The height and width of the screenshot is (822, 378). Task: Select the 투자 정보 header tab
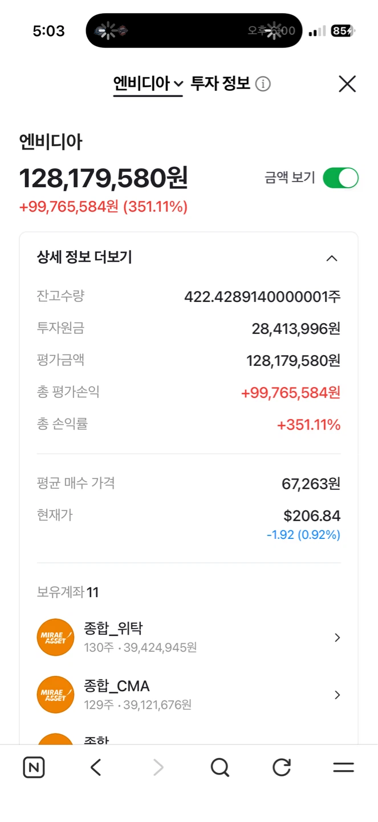click(x=221, y=84)
